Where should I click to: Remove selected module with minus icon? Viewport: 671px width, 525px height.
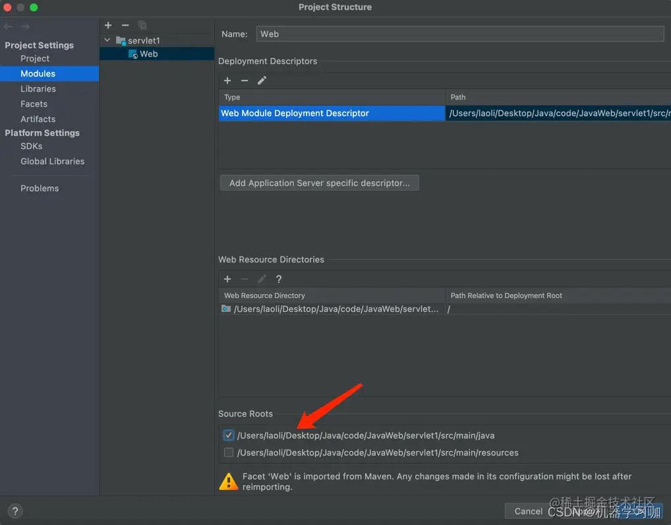click(125, 25)
